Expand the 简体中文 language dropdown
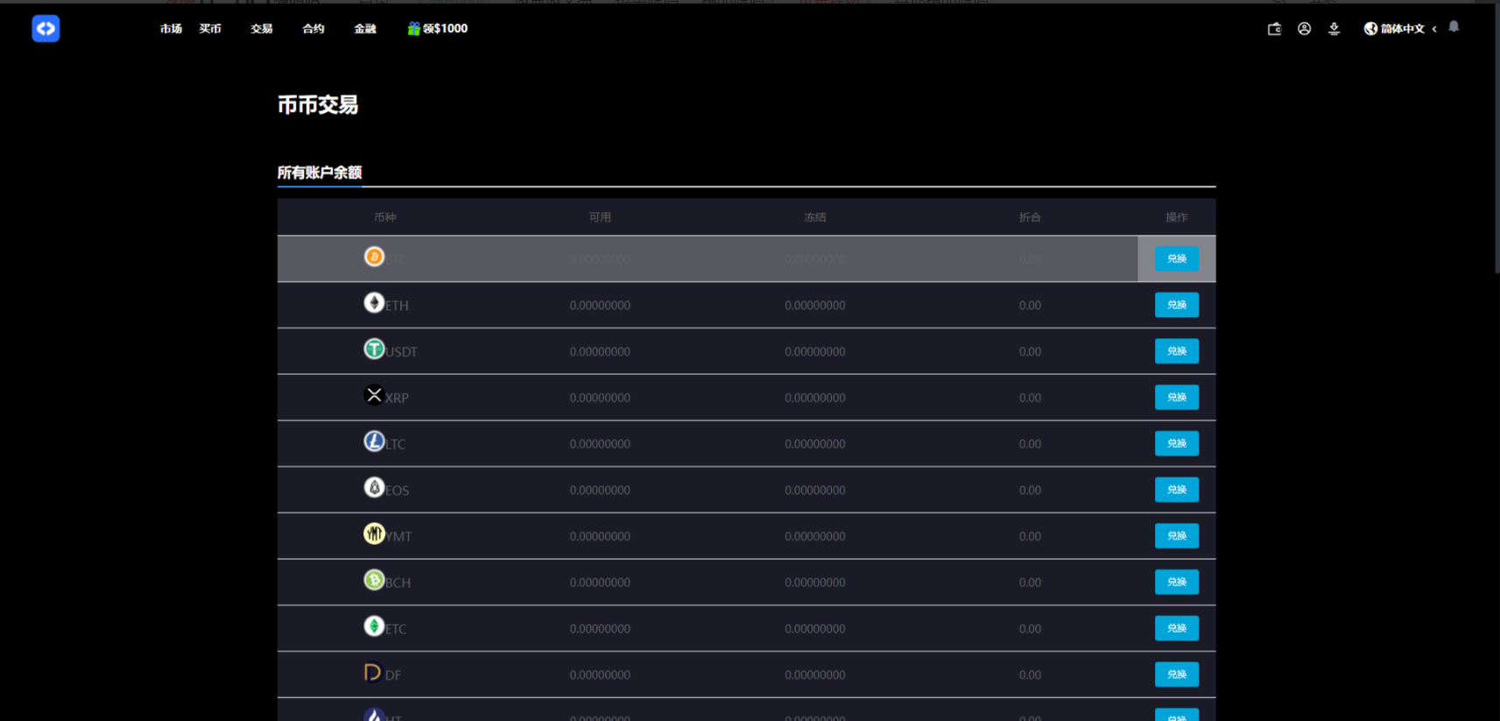1500x721 pixels. (1401, 29)
